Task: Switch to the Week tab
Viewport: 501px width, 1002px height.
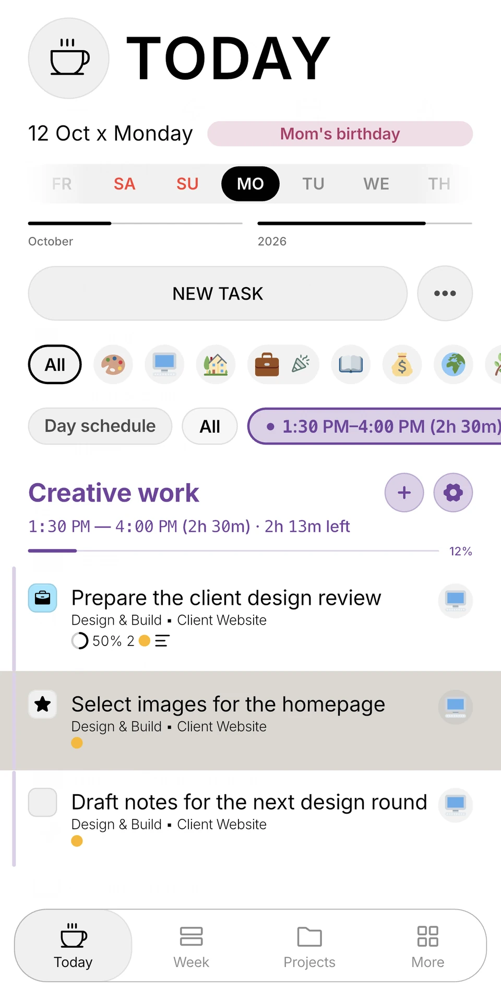Action: pos(192,946)
